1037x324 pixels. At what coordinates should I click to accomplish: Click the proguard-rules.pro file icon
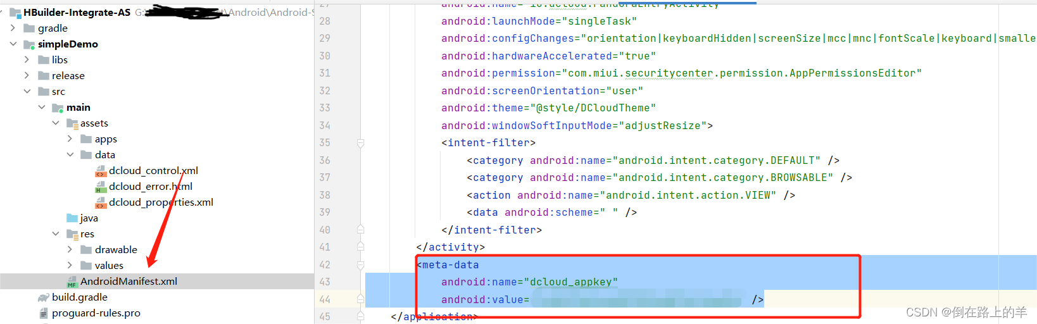click(44, 313)
